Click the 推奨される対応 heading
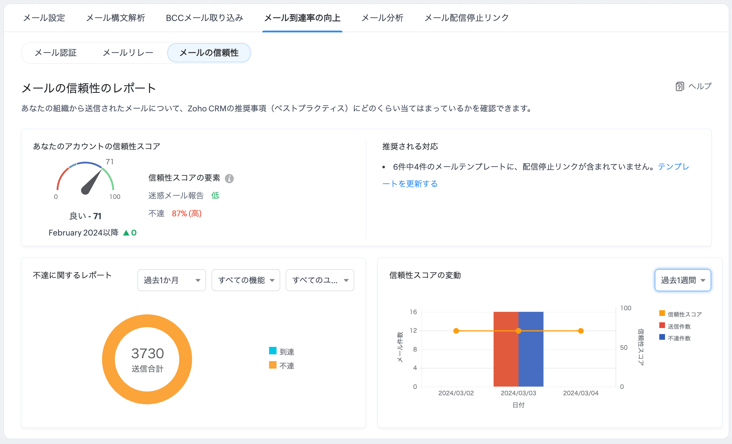 [x=410, y=147]
